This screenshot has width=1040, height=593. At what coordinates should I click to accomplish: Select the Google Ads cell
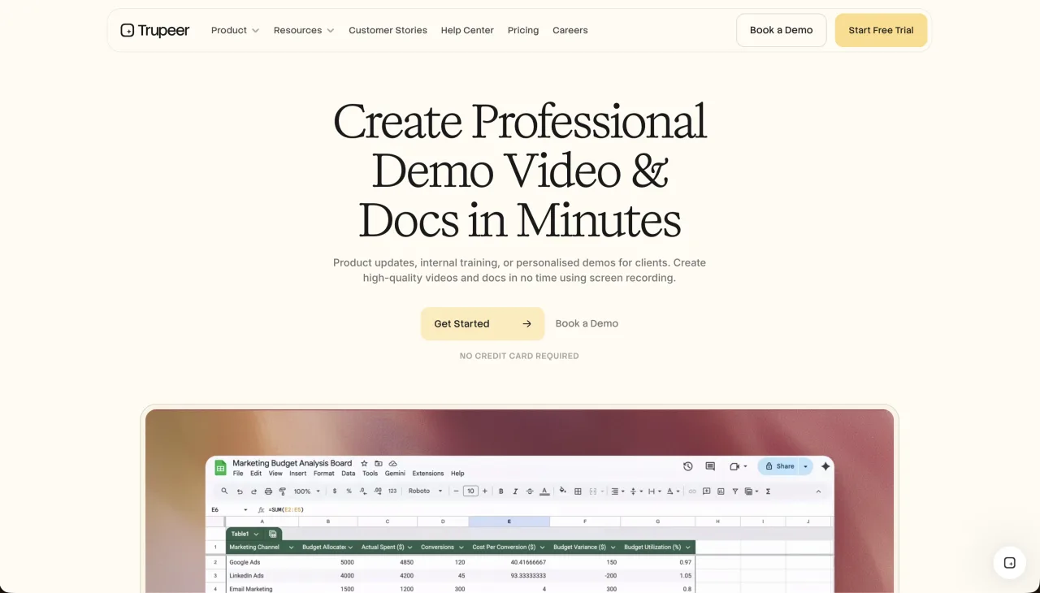[262, 562]
